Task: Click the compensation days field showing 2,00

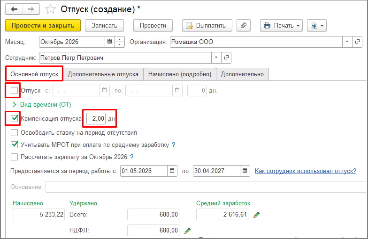Action: point(96,118)
